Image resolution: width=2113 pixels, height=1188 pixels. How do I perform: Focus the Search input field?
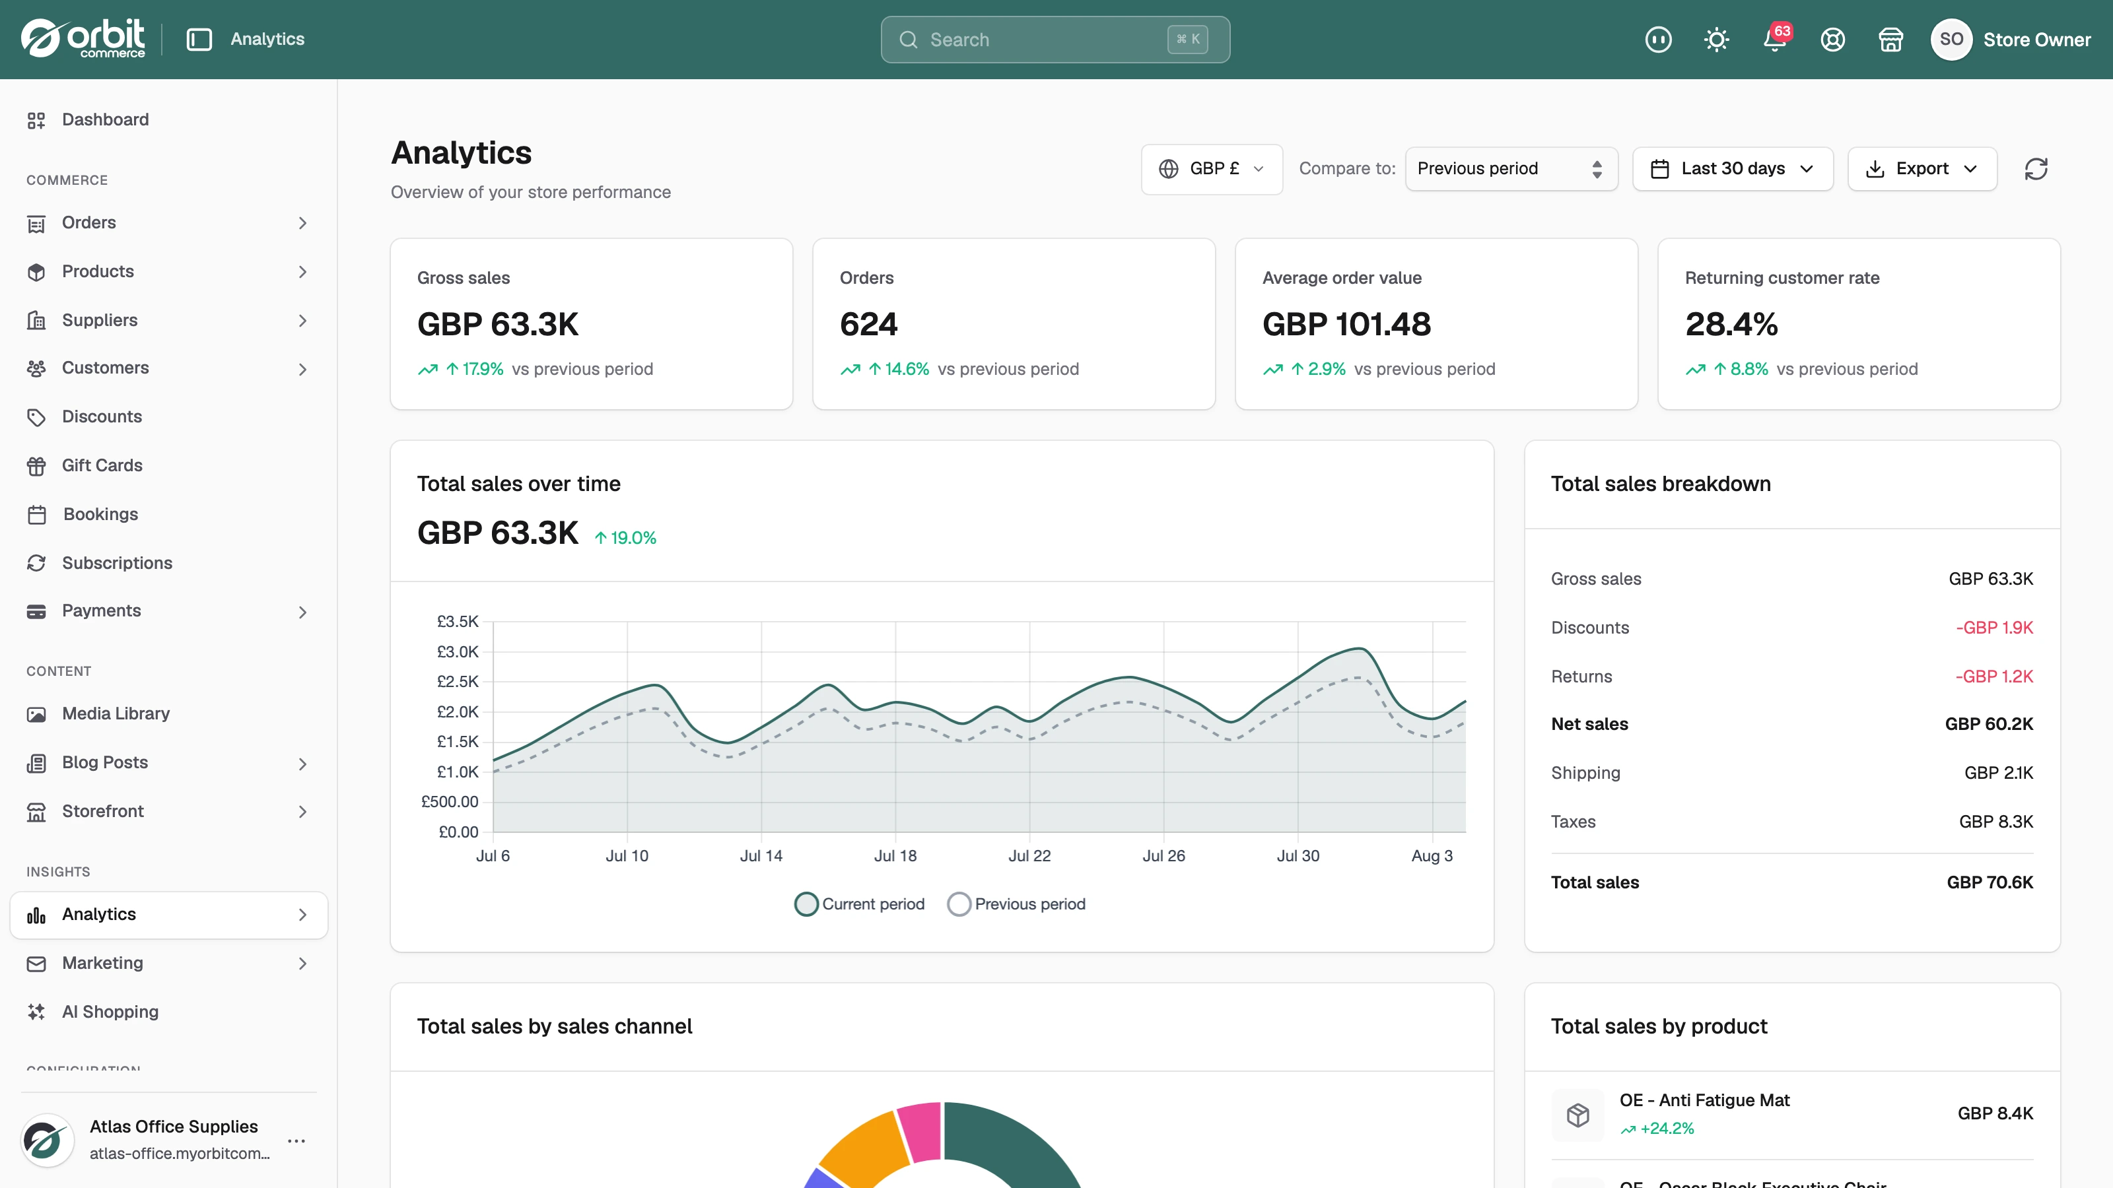coord(1055,40)
